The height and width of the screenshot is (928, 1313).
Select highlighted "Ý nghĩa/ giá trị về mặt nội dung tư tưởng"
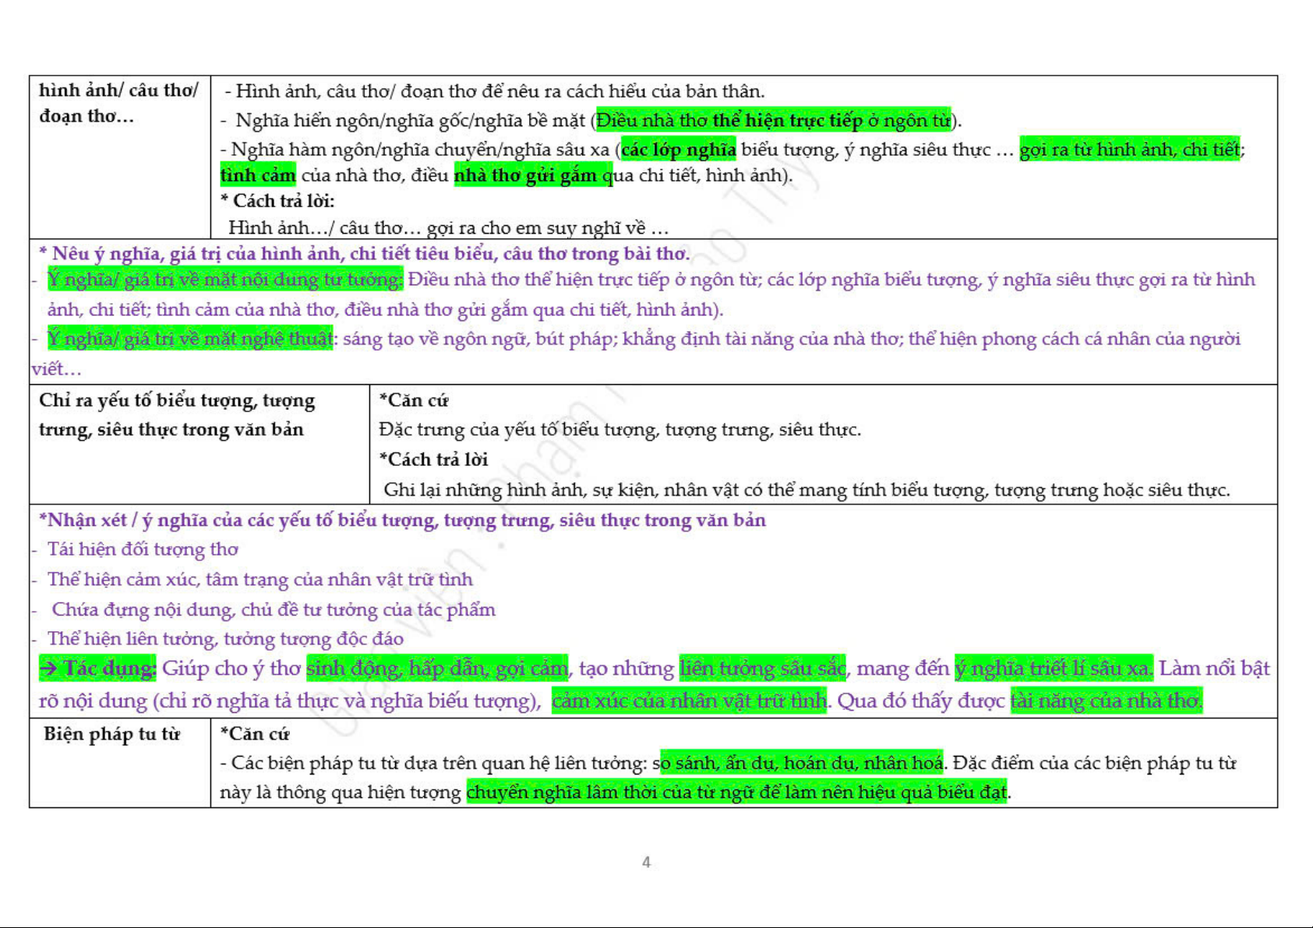[224, 280]
